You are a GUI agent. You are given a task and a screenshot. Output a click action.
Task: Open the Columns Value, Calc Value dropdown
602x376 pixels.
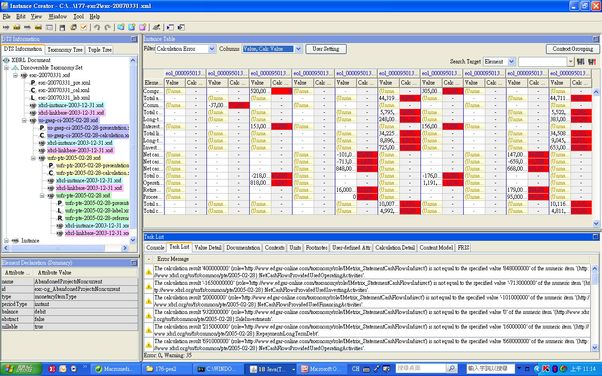tap(298, 49)
